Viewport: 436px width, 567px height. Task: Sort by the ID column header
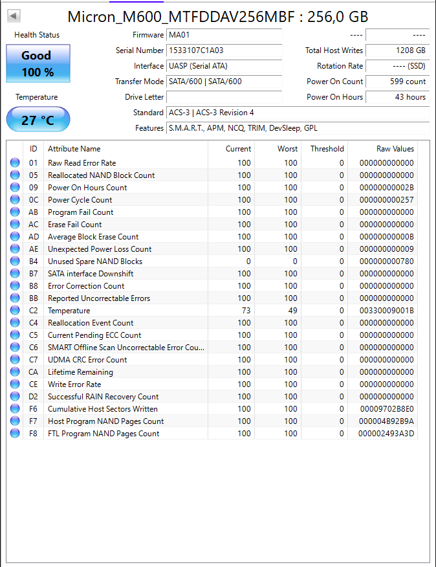pos(33,149)
